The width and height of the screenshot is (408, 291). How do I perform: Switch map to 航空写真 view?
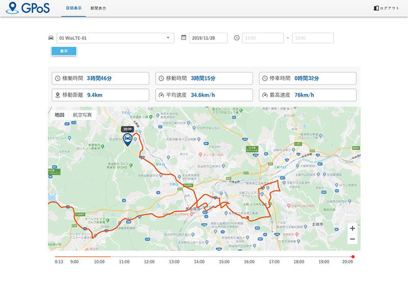click(82, 115)
